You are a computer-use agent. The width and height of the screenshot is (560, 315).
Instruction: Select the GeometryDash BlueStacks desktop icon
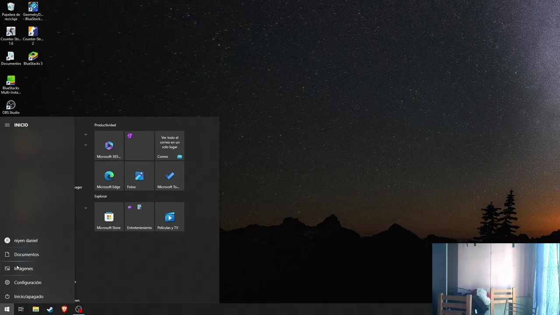(33, 11)
